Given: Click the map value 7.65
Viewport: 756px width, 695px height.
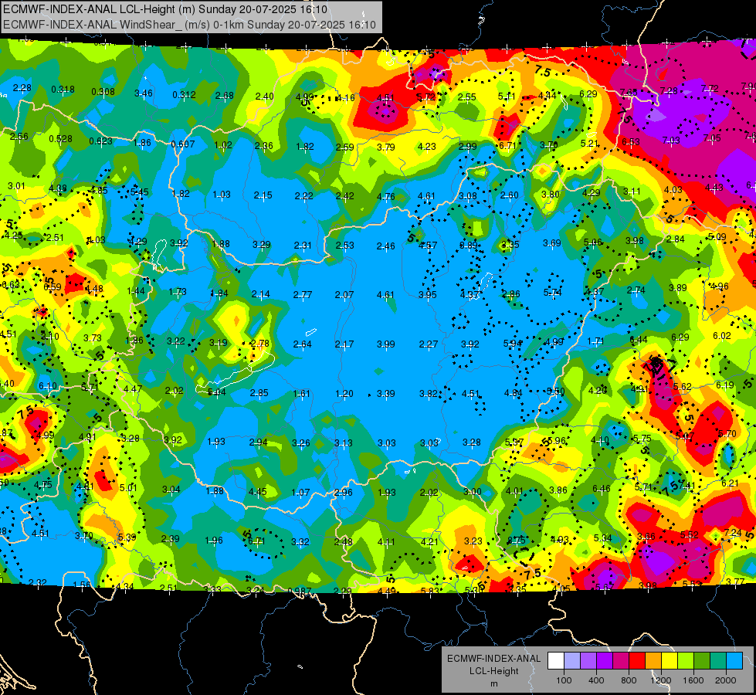Looking at the screenshot, I should (x=629, y=92).
